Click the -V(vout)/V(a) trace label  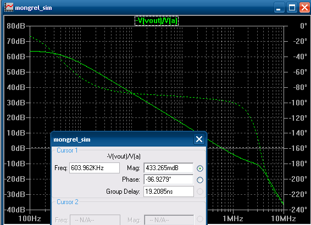pos(157,21)
